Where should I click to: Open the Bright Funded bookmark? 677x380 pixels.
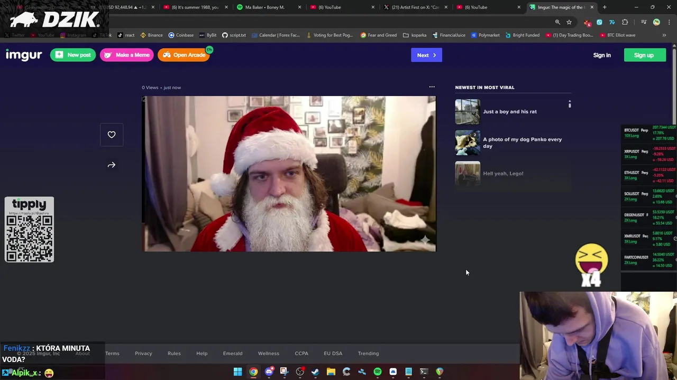tap(522, 35)
